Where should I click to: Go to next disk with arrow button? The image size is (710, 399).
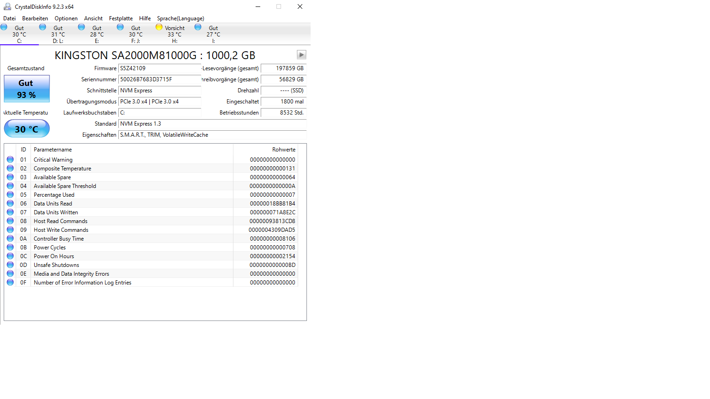coord(301,55)
